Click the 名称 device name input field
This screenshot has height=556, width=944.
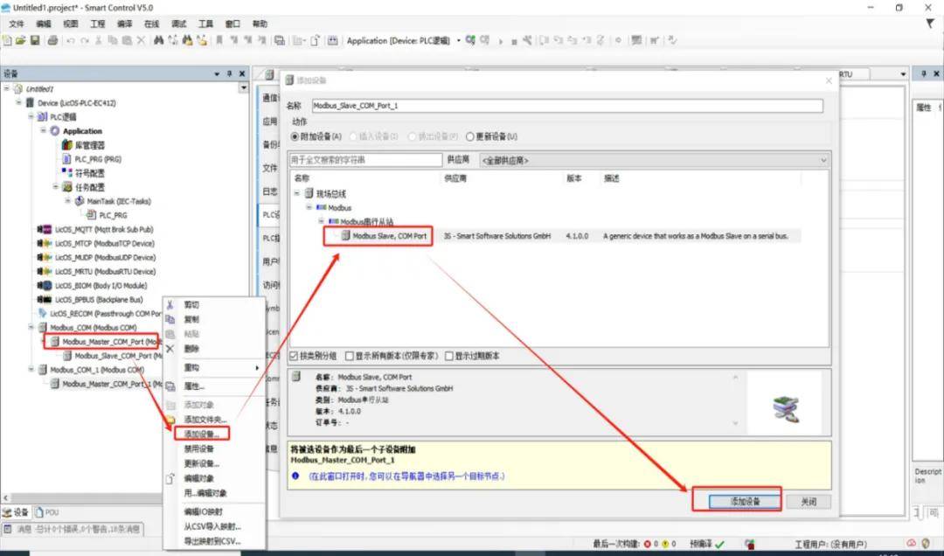tap(566, 106)
